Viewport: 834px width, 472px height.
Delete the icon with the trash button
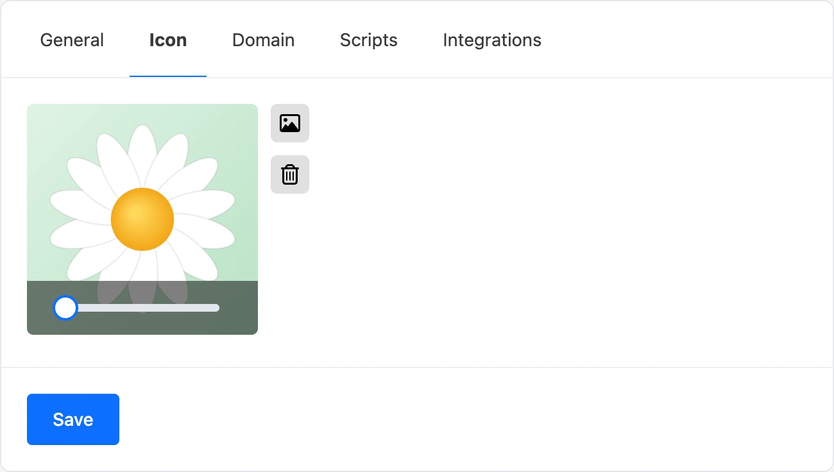tap(290, 174)
